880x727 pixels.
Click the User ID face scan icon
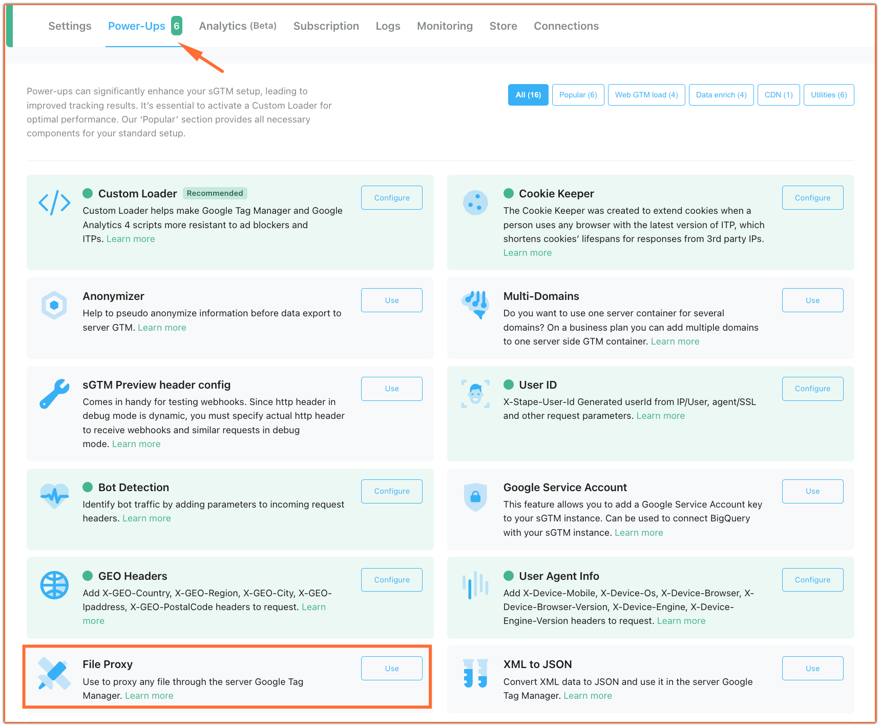click(475, 394)
